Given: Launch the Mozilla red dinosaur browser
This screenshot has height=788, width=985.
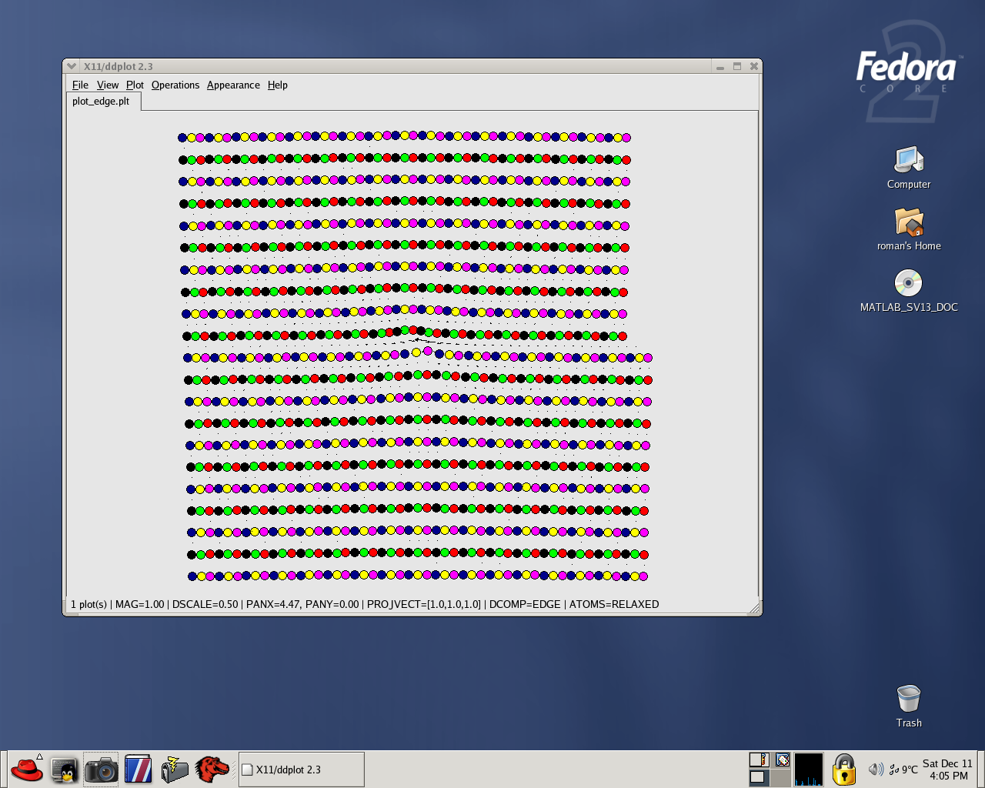Looking at the screenshot, I should tap(212, 769).
